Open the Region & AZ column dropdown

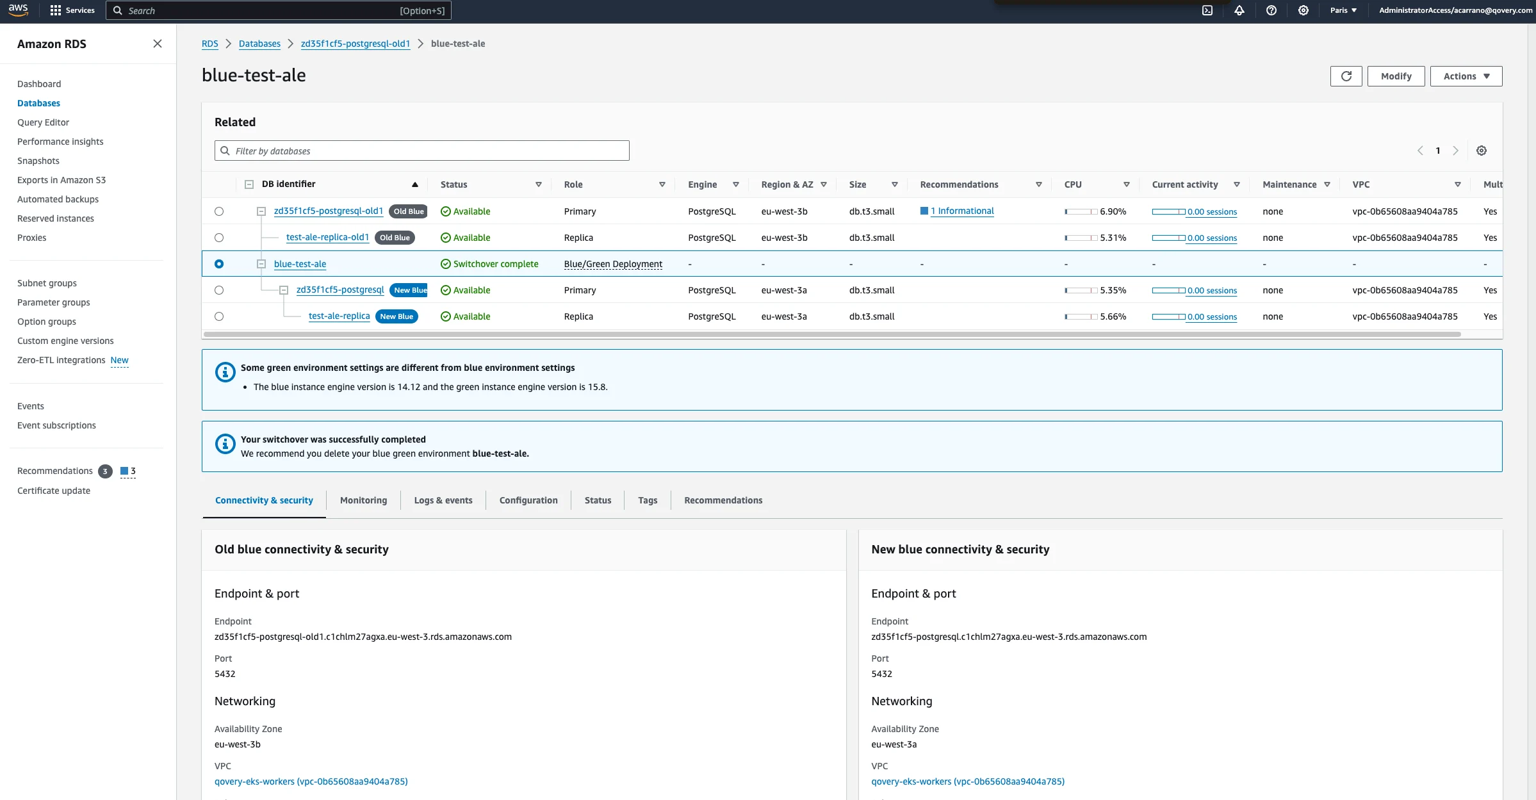[x=824, y=184]
